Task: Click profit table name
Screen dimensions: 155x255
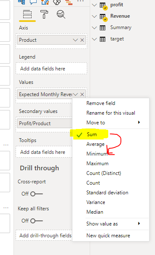Action: tap(117, 5)
